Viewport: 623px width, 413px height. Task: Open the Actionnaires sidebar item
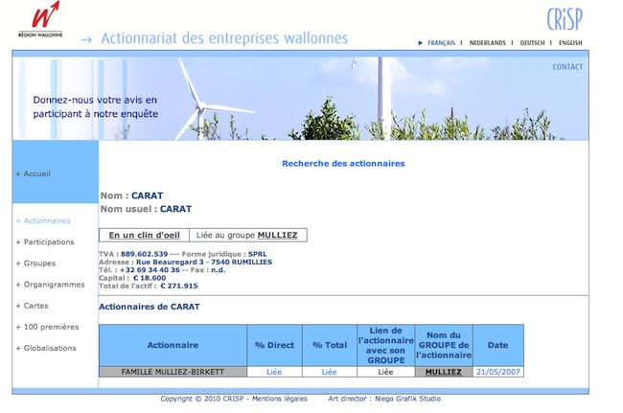46,220
